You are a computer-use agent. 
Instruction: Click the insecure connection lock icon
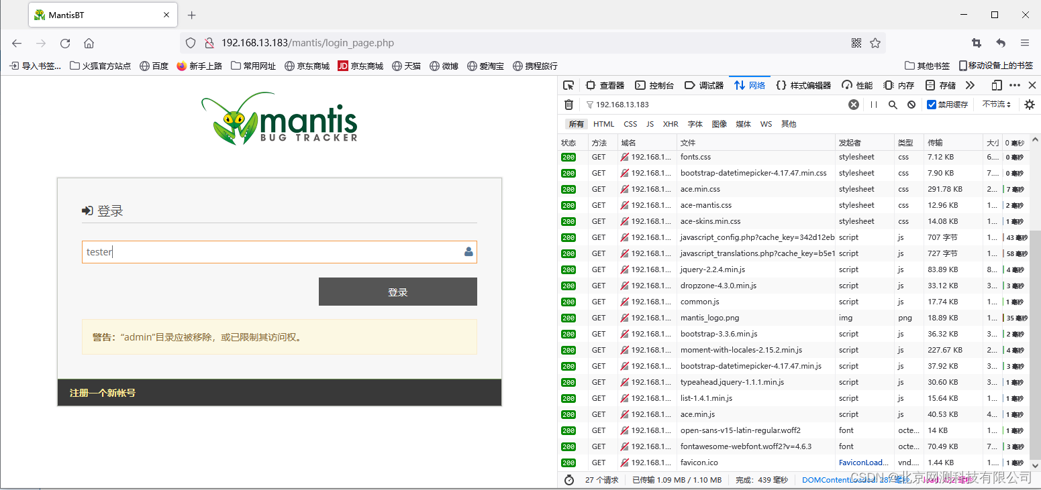(209, 43)
